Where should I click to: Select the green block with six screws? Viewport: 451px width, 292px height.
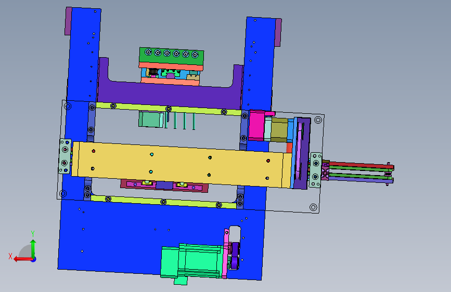[x=172, y=55]
